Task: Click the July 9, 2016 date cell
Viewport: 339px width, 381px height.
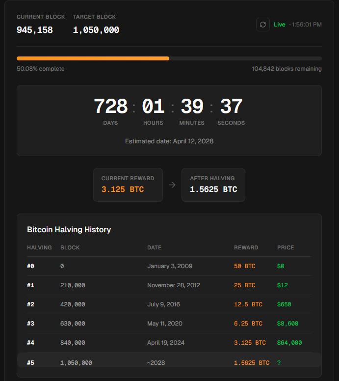Action: 163,304
